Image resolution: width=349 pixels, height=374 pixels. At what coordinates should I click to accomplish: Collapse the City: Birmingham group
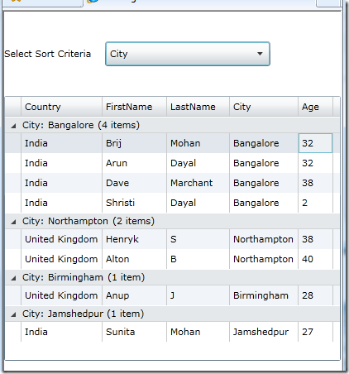coord(13,278)
